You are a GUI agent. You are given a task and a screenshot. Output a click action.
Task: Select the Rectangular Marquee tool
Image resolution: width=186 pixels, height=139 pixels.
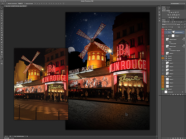tap(2, 11)
